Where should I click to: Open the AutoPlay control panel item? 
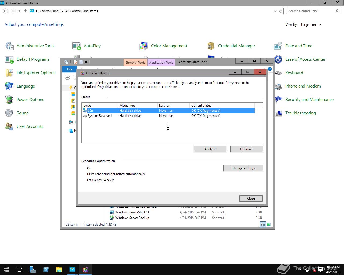[x=87, y=46]
